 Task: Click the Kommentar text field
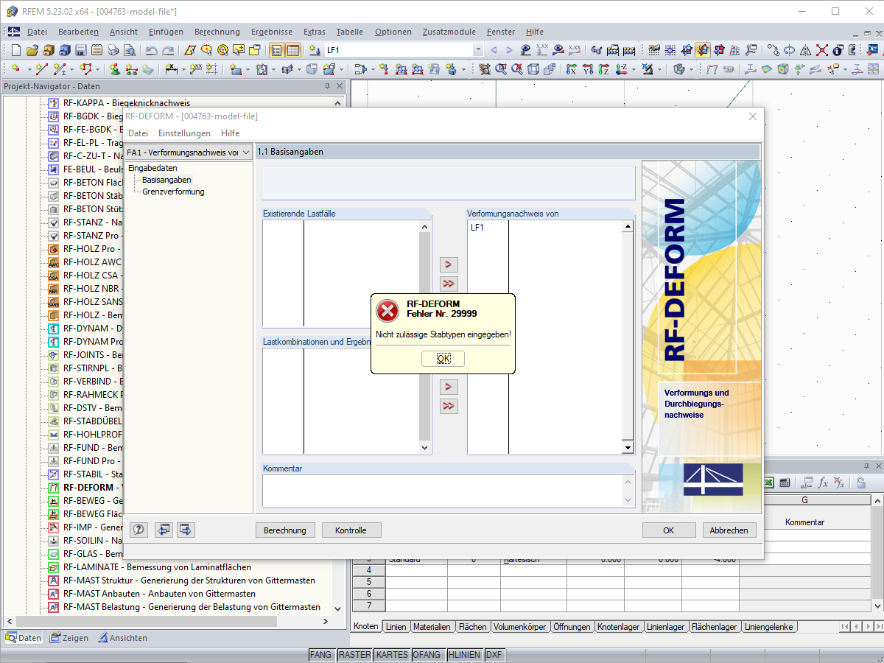448,491
